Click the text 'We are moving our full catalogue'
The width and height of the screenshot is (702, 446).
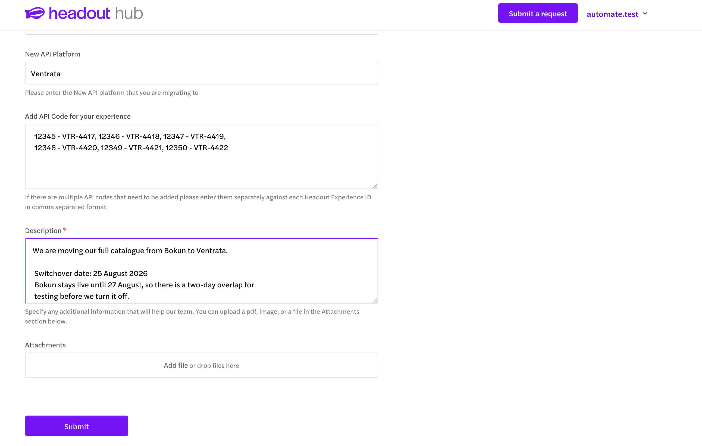coord(130,251)
